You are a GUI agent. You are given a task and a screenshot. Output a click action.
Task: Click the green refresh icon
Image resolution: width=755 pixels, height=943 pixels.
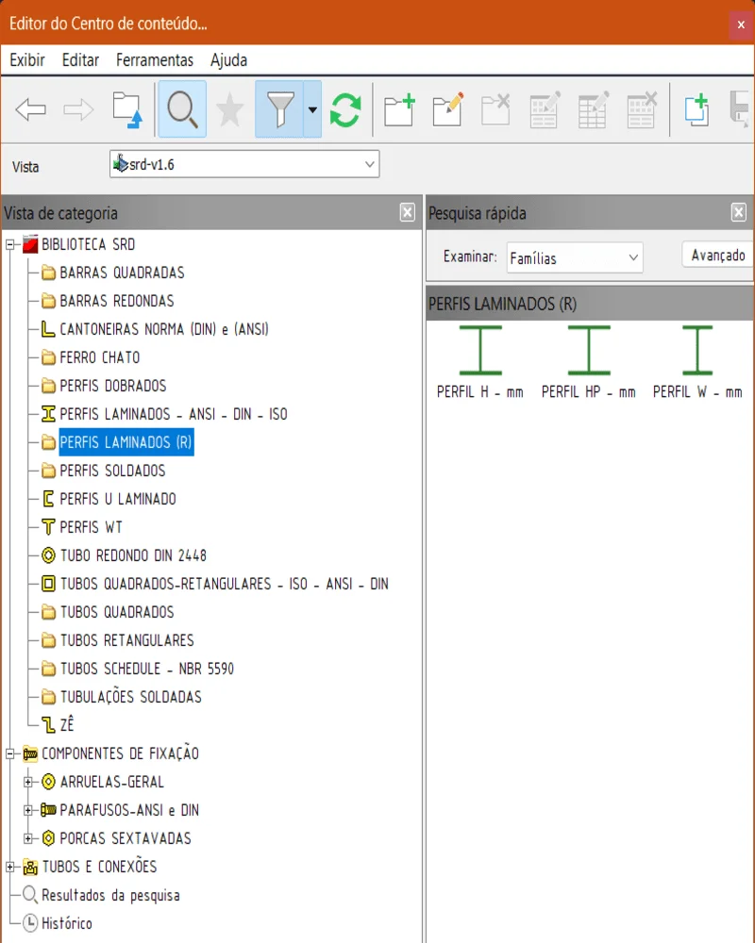345,110
